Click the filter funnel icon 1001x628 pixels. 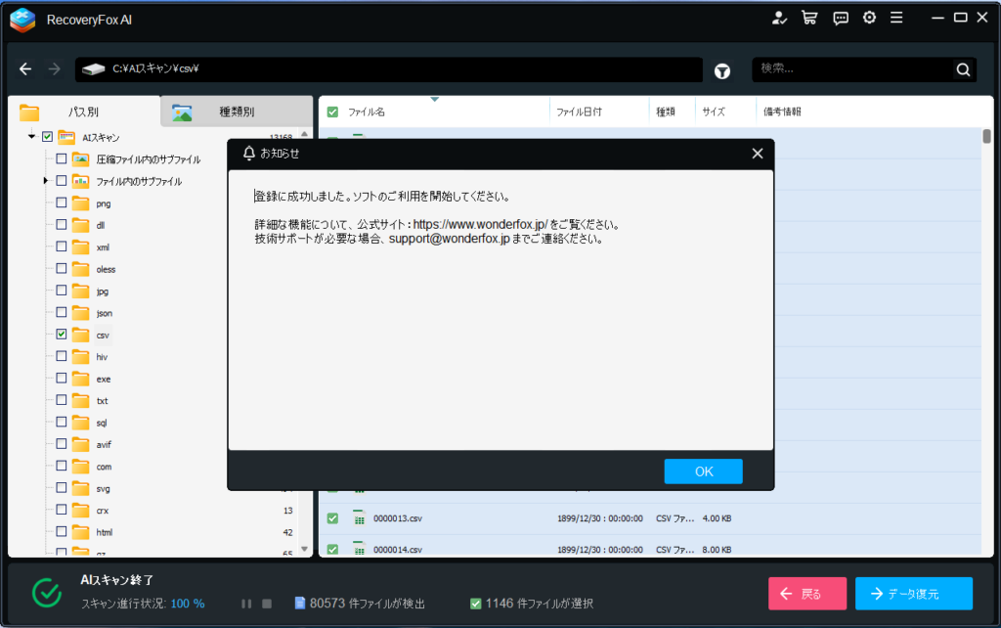point(722,70)
